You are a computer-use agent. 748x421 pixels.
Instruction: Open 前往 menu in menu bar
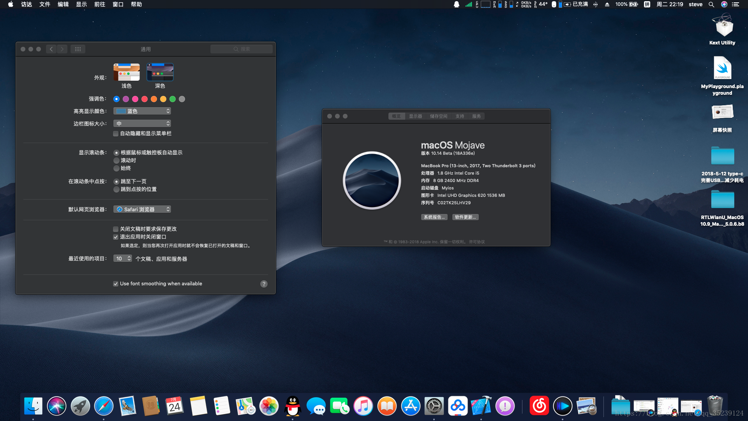click(x=100, y=4)
